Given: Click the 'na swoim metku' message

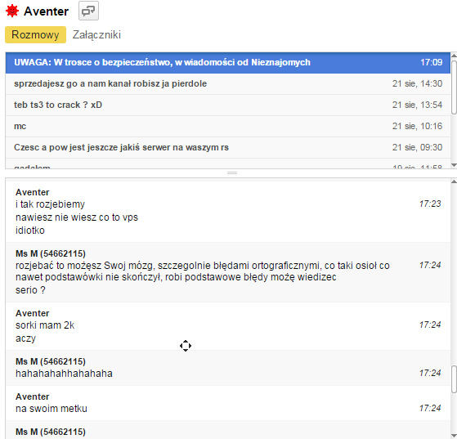Looking at the screenshot, I should pyautogui.click(x=52, y=409).
